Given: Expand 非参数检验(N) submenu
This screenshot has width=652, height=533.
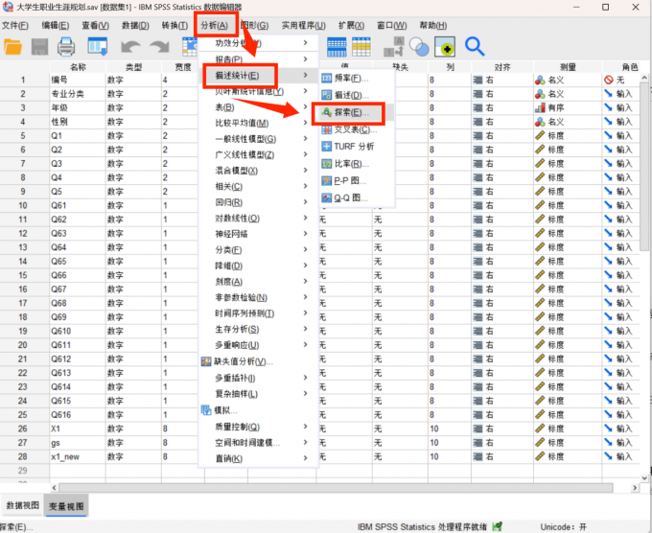Looking at the screenshot, I should click(x=258, y=298).
